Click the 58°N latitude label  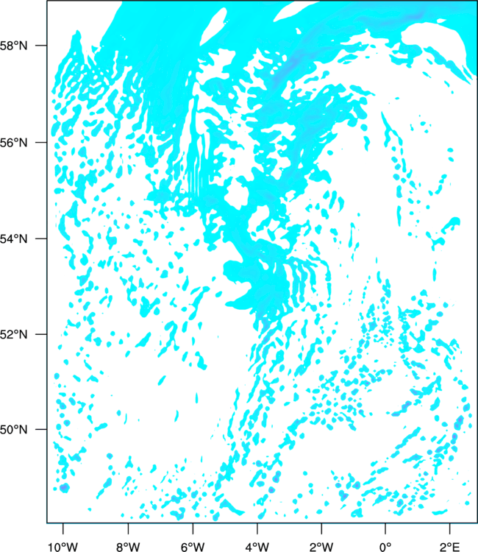point(13,46)
